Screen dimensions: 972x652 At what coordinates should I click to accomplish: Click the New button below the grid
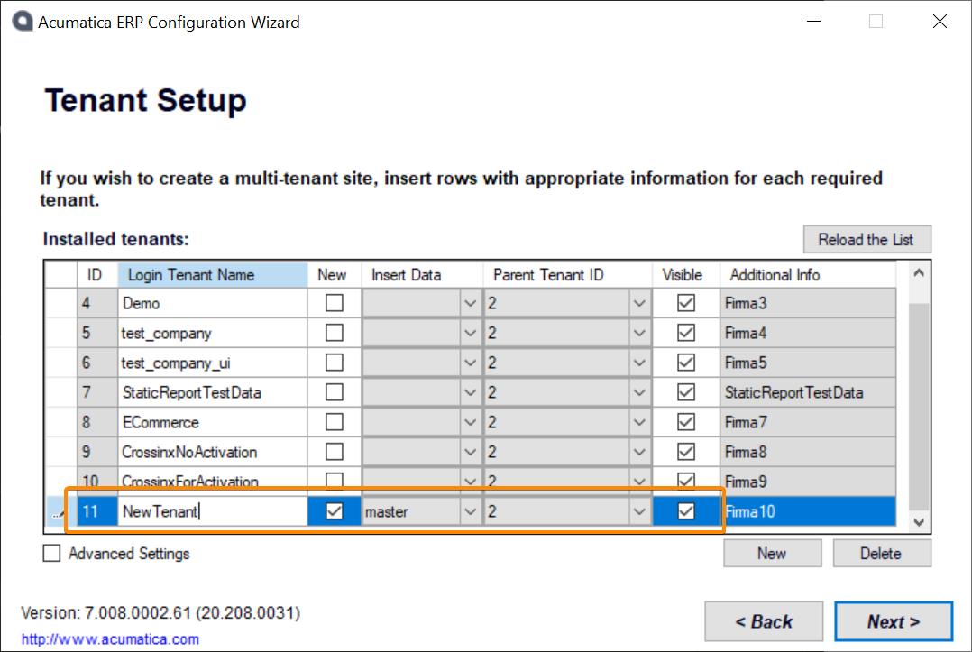772,554
